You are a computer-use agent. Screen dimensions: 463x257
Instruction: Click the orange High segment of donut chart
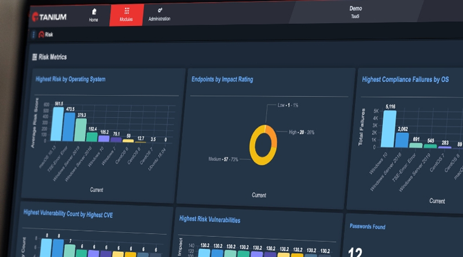(x=272, y=136)
